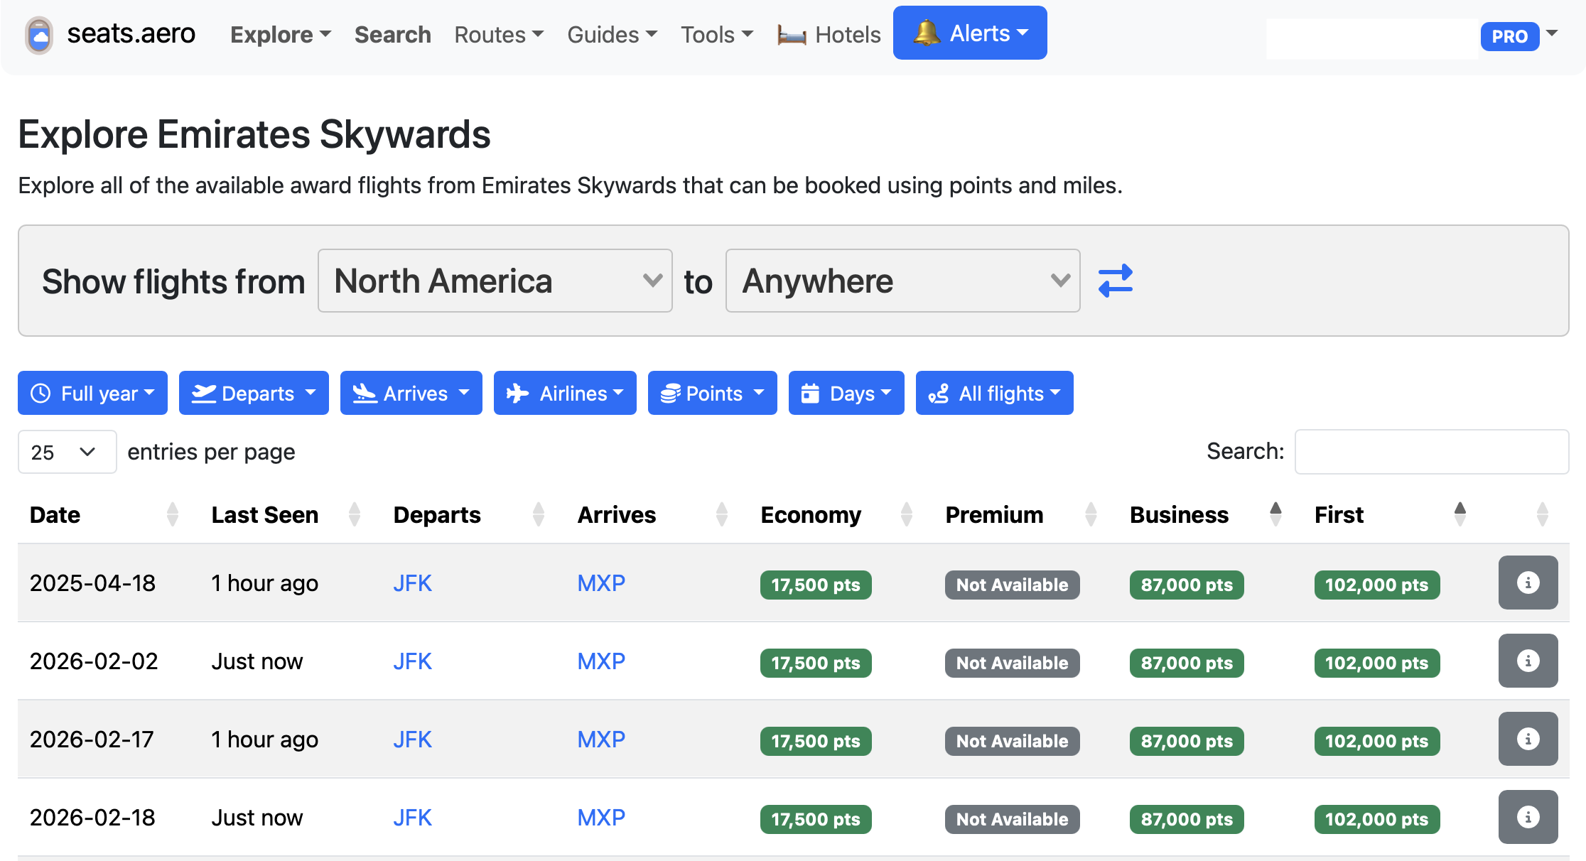Click the date 2026-02-17 cell
1586x861 pixels.
click(x=92, y=740)
